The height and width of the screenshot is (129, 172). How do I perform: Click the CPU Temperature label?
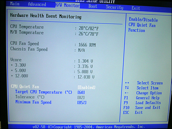[x=27, y=27]
